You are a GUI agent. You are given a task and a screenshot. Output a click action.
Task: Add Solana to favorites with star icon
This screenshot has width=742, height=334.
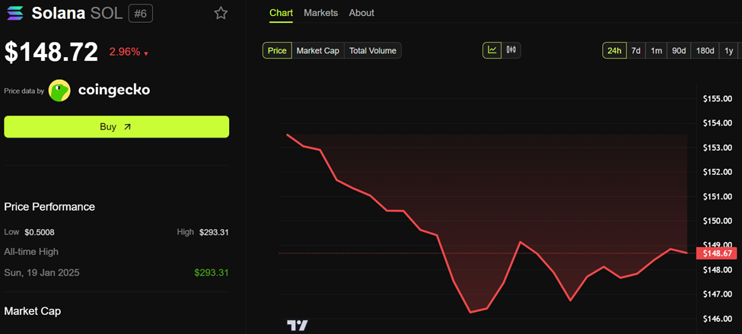[221, 13]
